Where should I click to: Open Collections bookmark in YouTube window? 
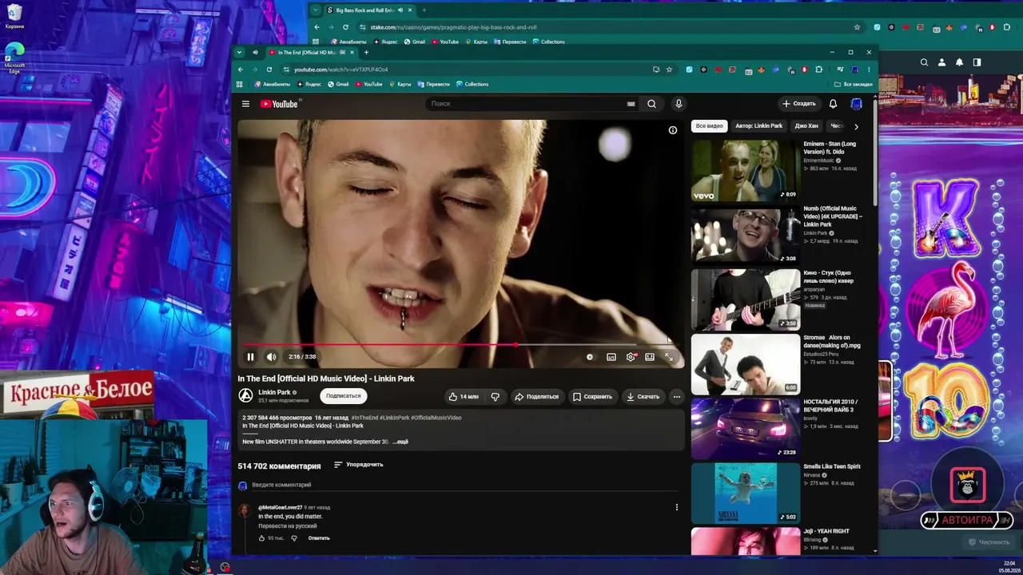click(472, 84)
